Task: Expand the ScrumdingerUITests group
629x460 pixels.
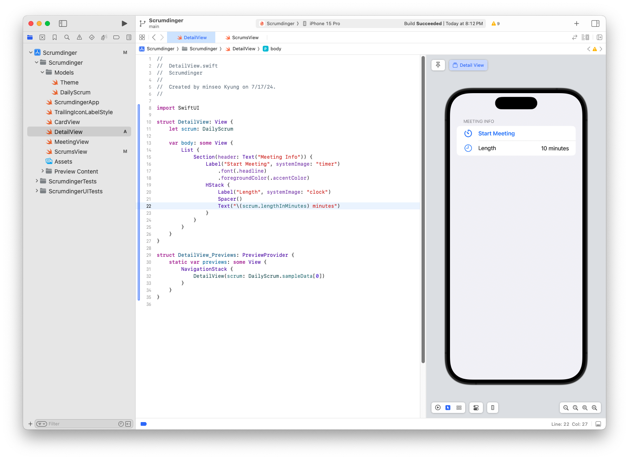Action: [x=37, y=191]
